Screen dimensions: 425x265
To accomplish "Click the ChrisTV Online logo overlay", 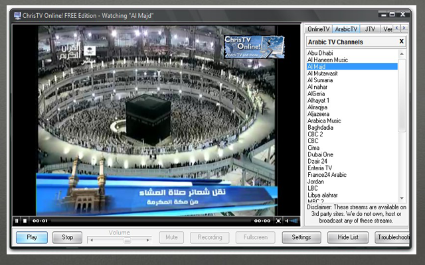I will click(254, 47).
